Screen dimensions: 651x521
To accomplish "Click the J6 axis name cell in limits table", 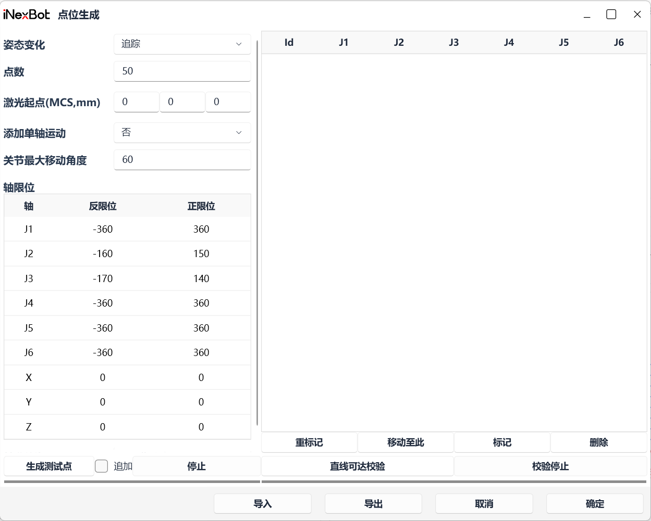I will pos(29,352).
